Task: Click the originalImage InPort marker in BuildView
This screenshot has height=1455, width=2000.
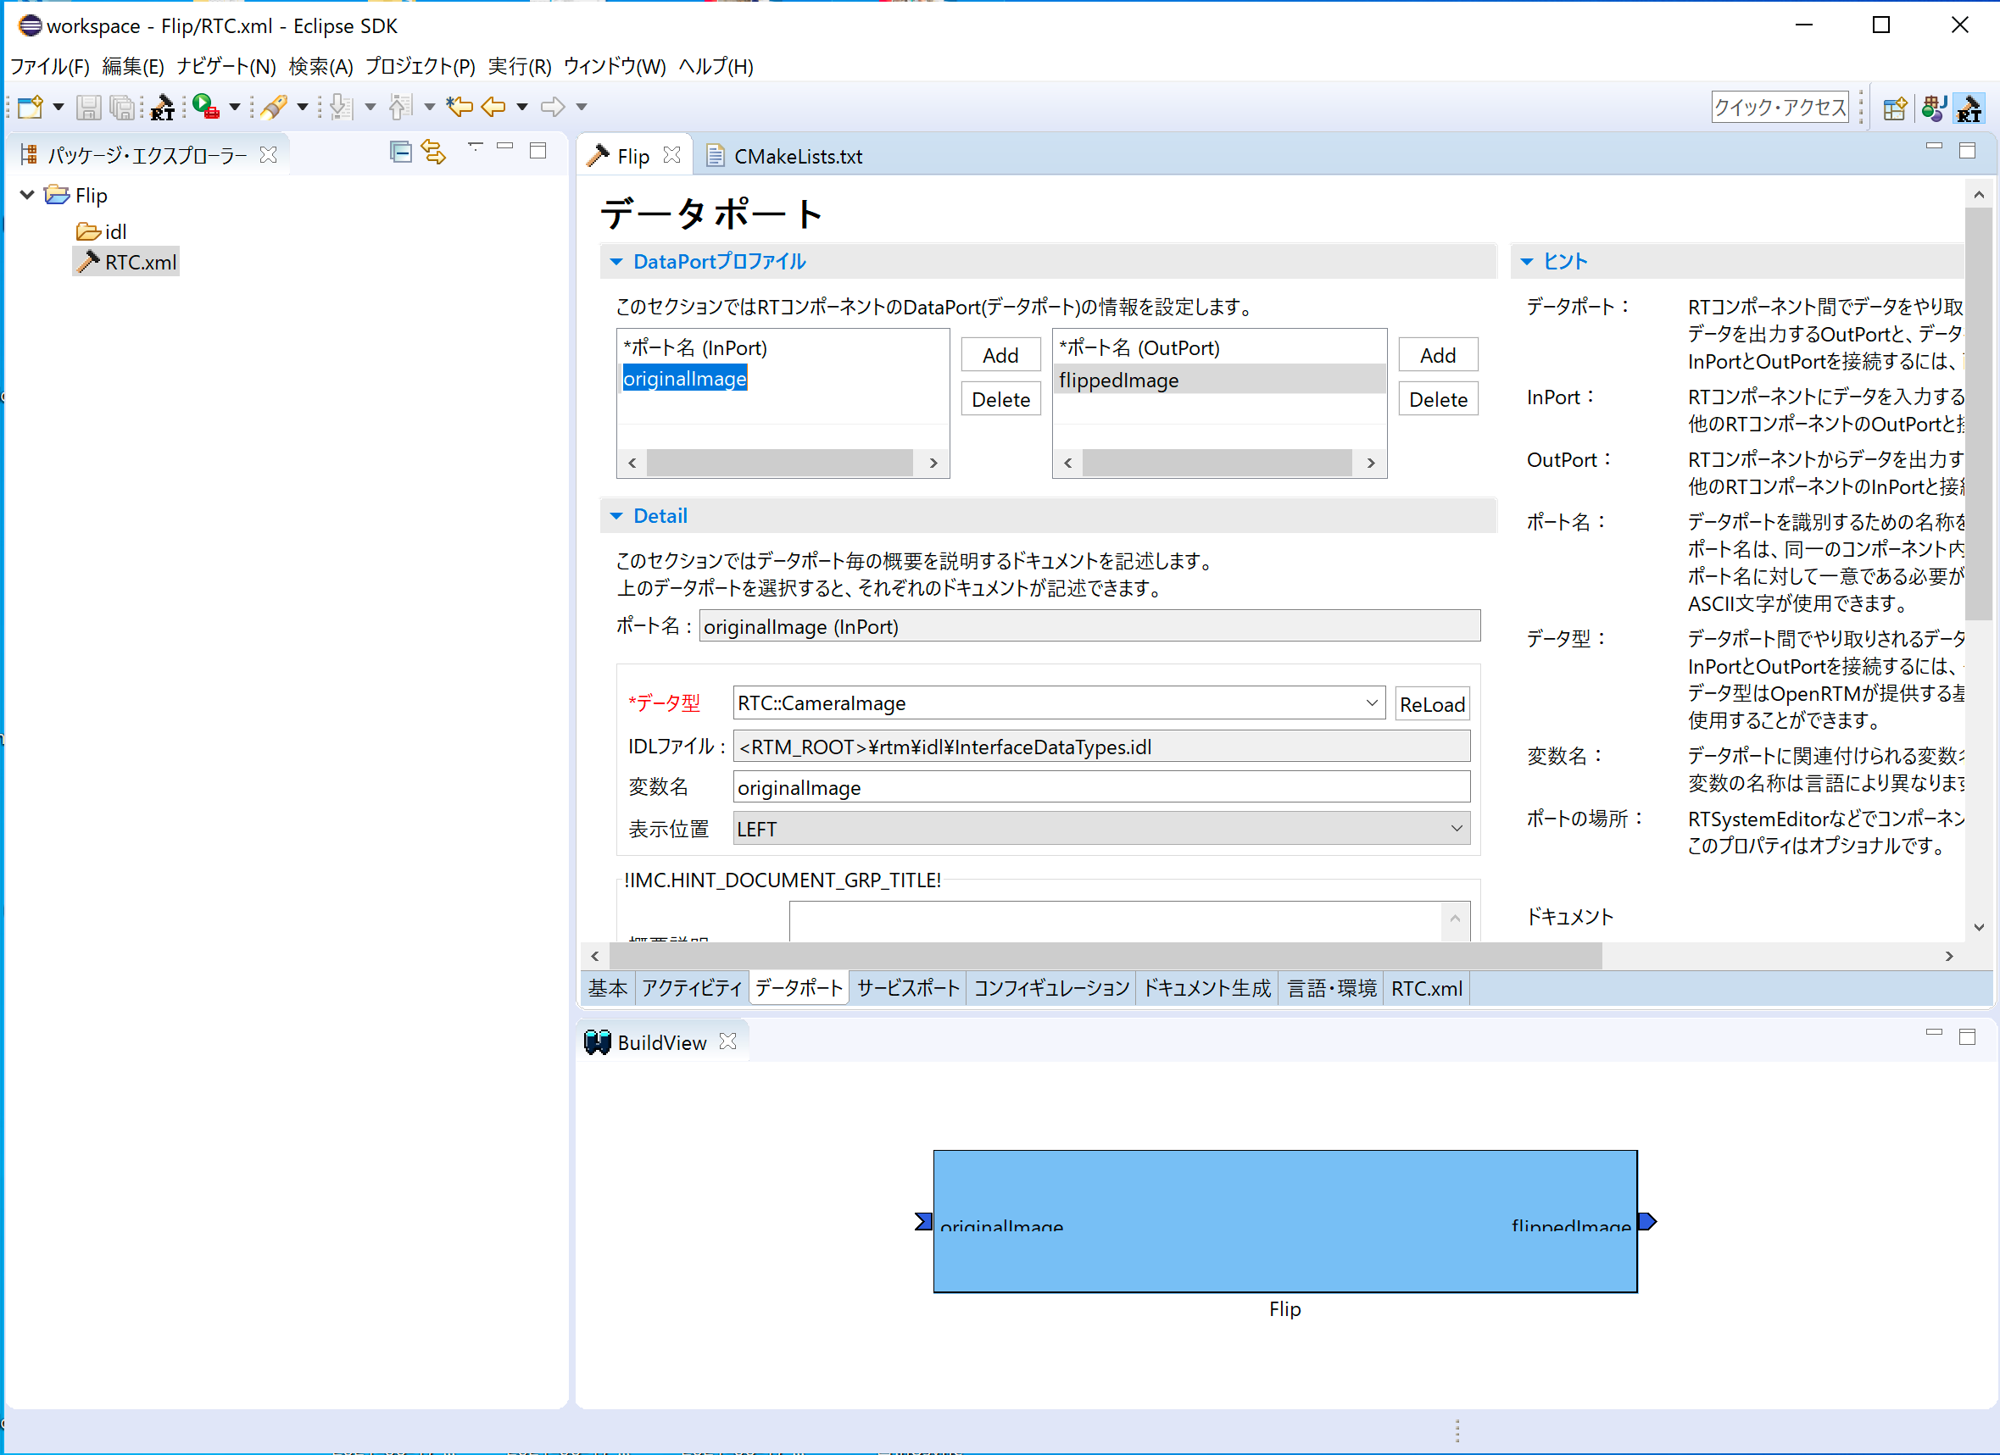Action: pos(923,1221)
